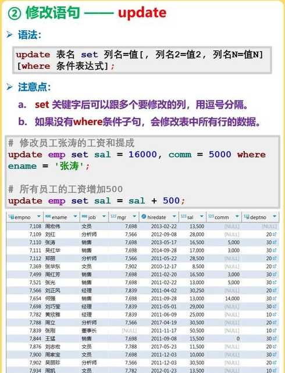Open deptno link icon in the 25,000 salary row
The image size is (285, 373).
pos(275,314)
